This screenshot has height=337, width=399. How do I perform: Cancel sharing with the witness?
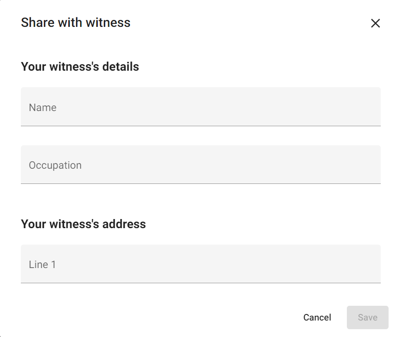(317, 317)
